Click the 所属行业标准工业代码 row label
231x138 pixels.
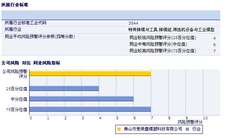point(25,23)
